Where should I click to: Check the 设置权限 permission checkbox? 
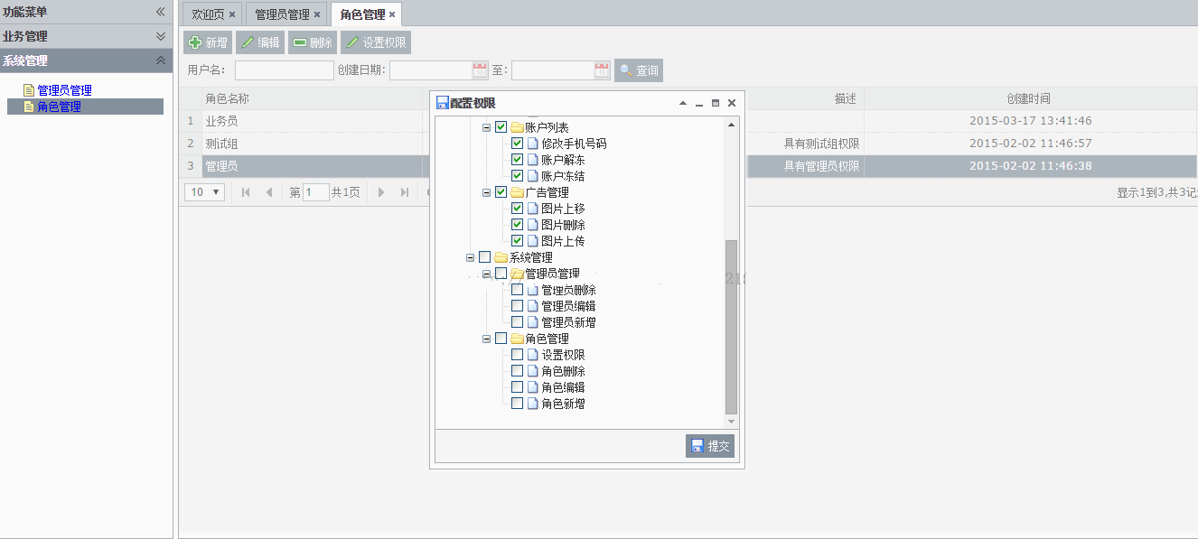point(517,355)
